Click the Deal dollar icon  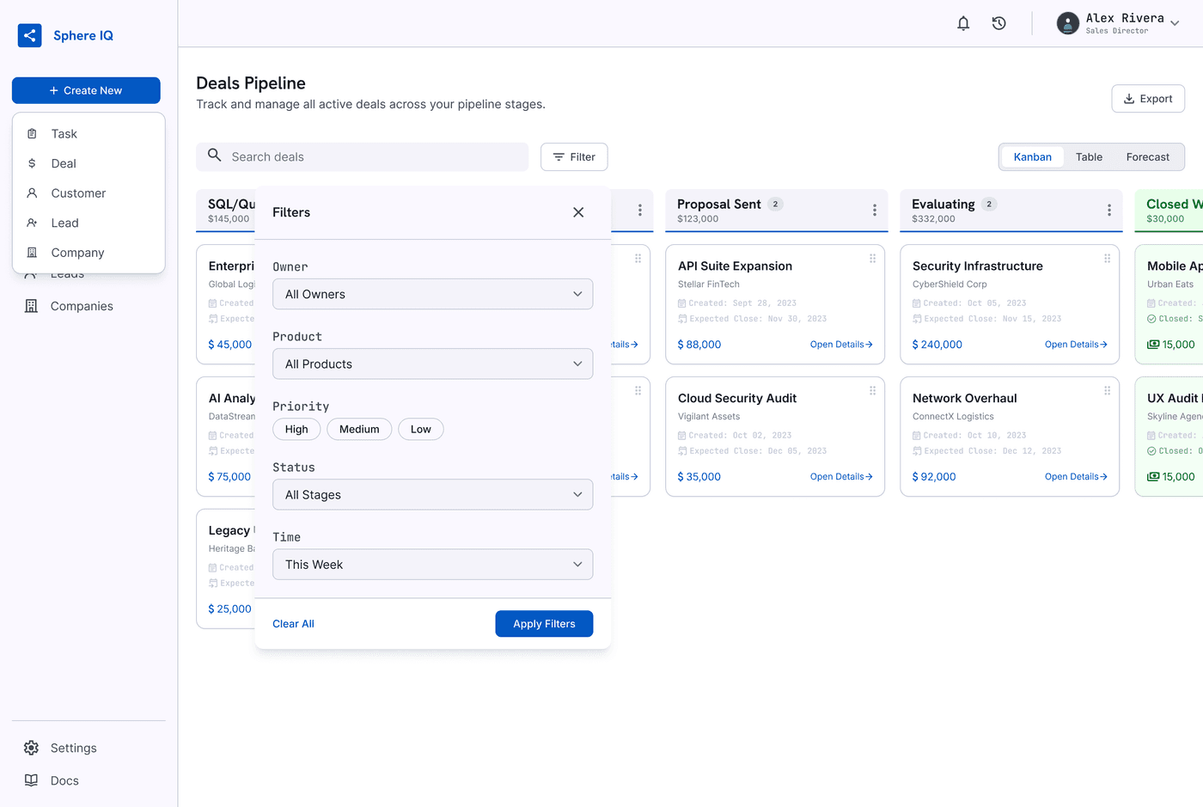click(x=32, y=163)
